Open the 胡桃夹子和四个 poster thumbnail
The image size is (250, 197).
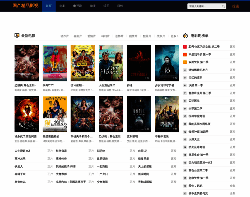tap(83, 114)
